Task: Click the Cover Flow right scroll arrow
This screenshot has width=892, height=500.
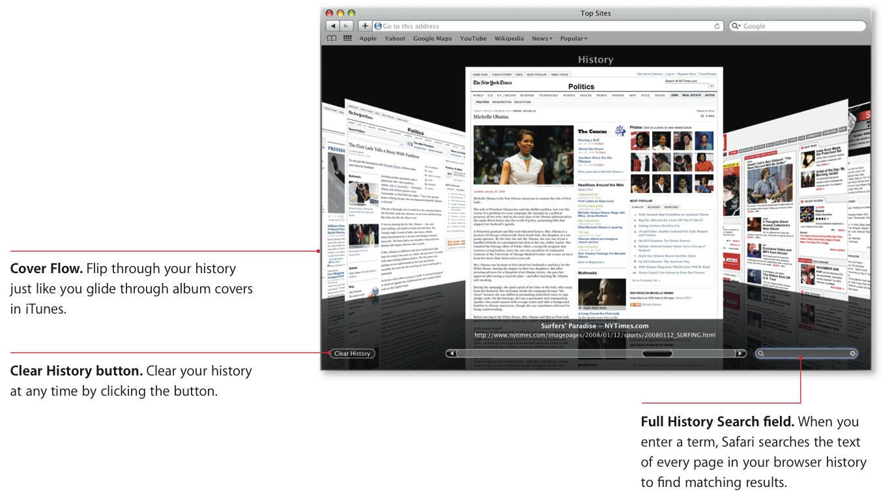Action: point(740,353)
